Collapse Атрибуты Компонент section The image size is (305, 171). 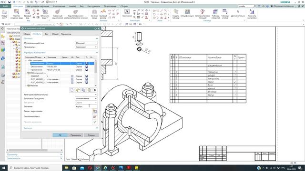tap(97, 53)
